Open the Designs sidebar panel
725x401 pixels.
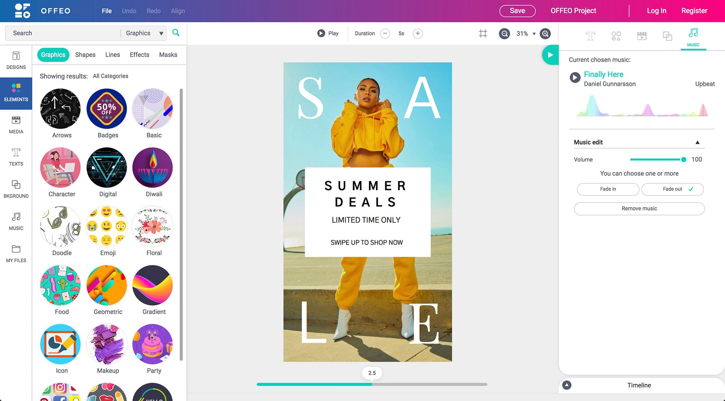tap(16, 61)
